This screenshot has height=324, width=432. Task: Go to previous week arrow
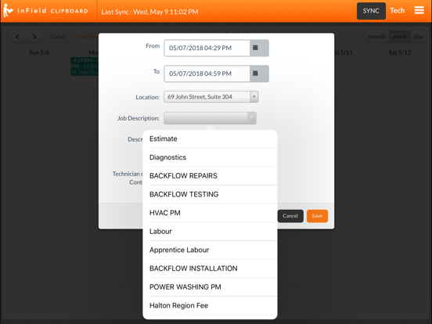click(x=17, y=37)
